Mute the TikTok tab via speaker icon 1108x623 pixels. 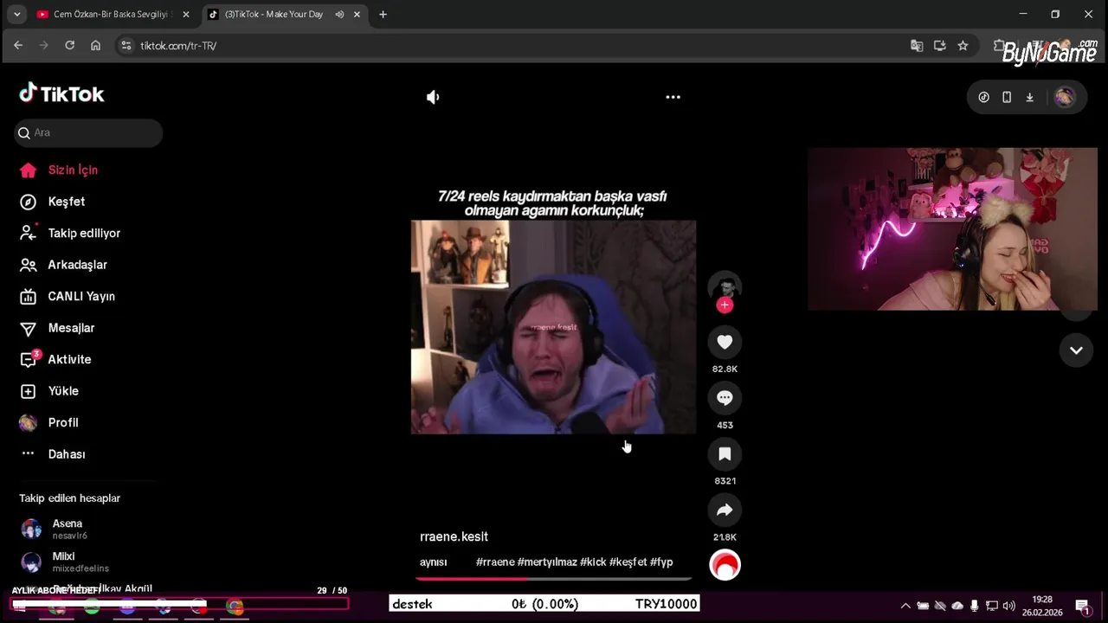pos(339,15)
